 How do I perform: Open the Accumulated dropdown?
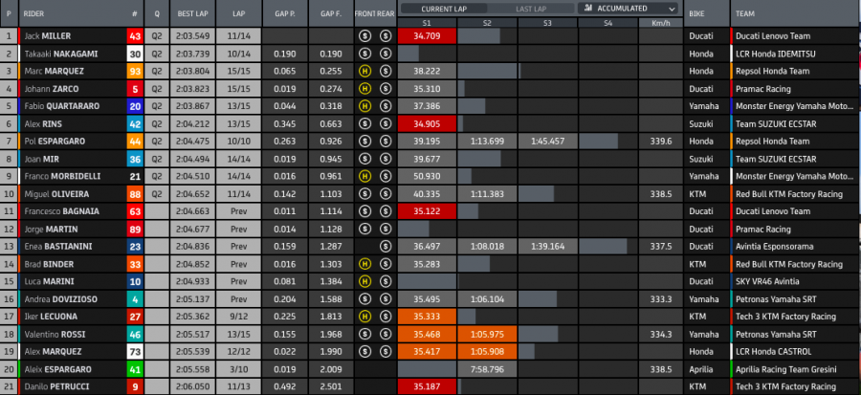click(x=628, y=9)
